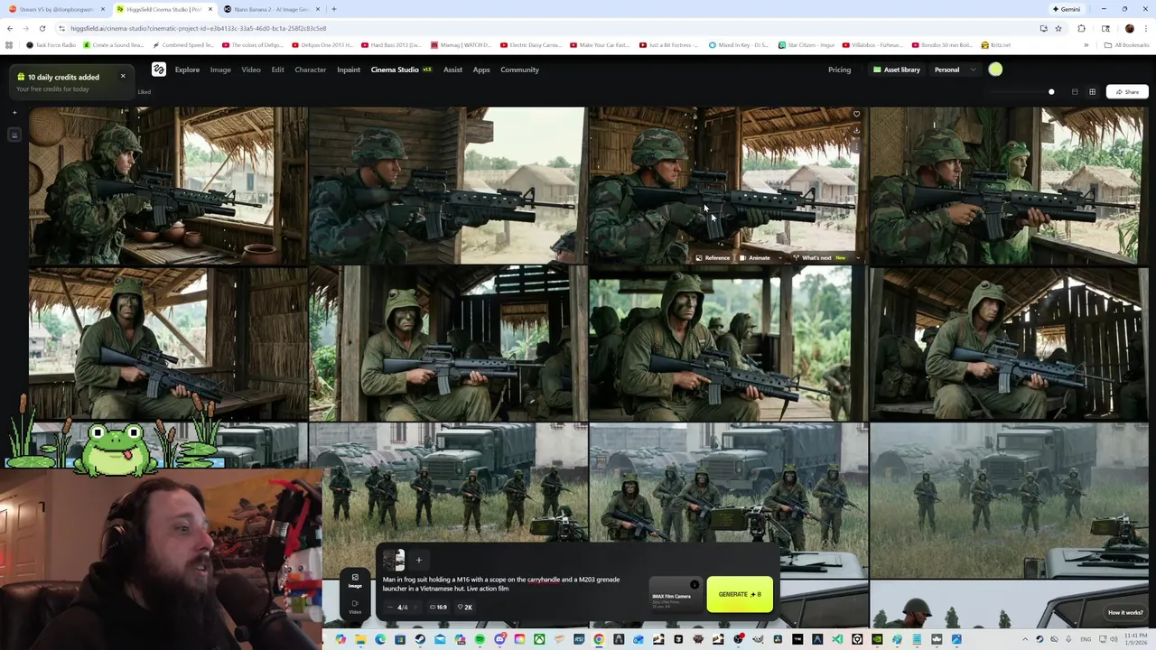The height and width of the screenshot is (650, 1156).
Task: Dismiss the daily credits notification
Action: click(123, 76)
